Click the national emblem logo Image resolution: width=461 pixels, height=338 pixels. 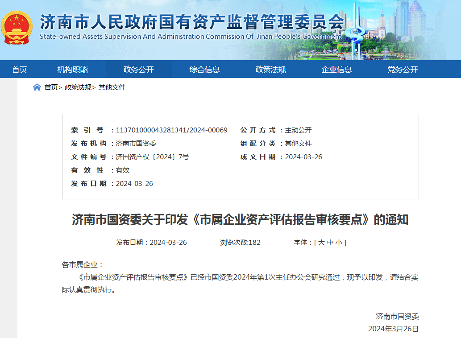coord(17,27)
